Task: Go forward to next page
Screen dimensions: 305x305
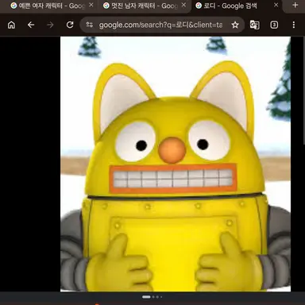Action: coord(50,25)
